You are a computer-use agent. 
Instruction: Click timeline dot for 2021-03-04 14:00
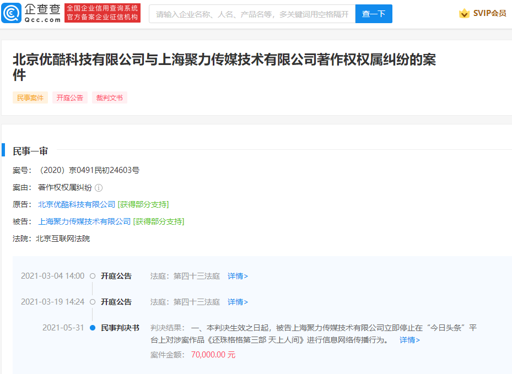93,276
